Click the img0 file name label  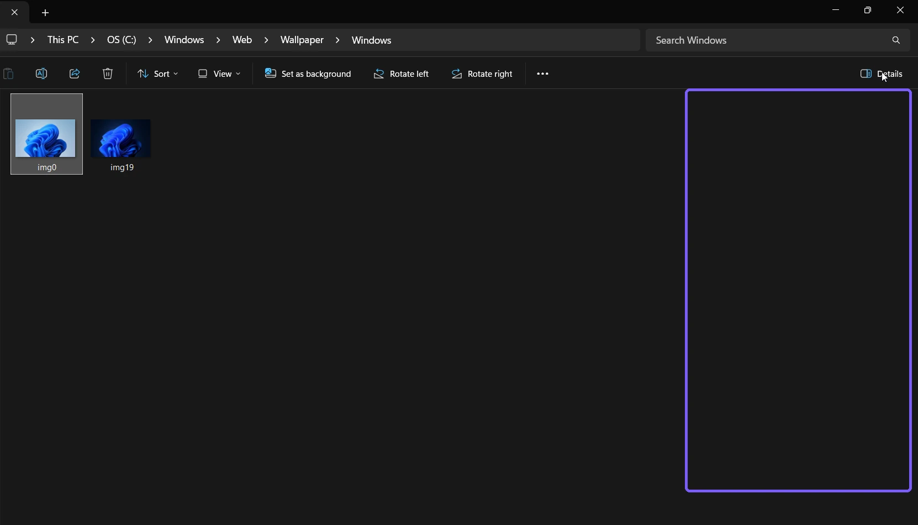click(x=47, y=167)
